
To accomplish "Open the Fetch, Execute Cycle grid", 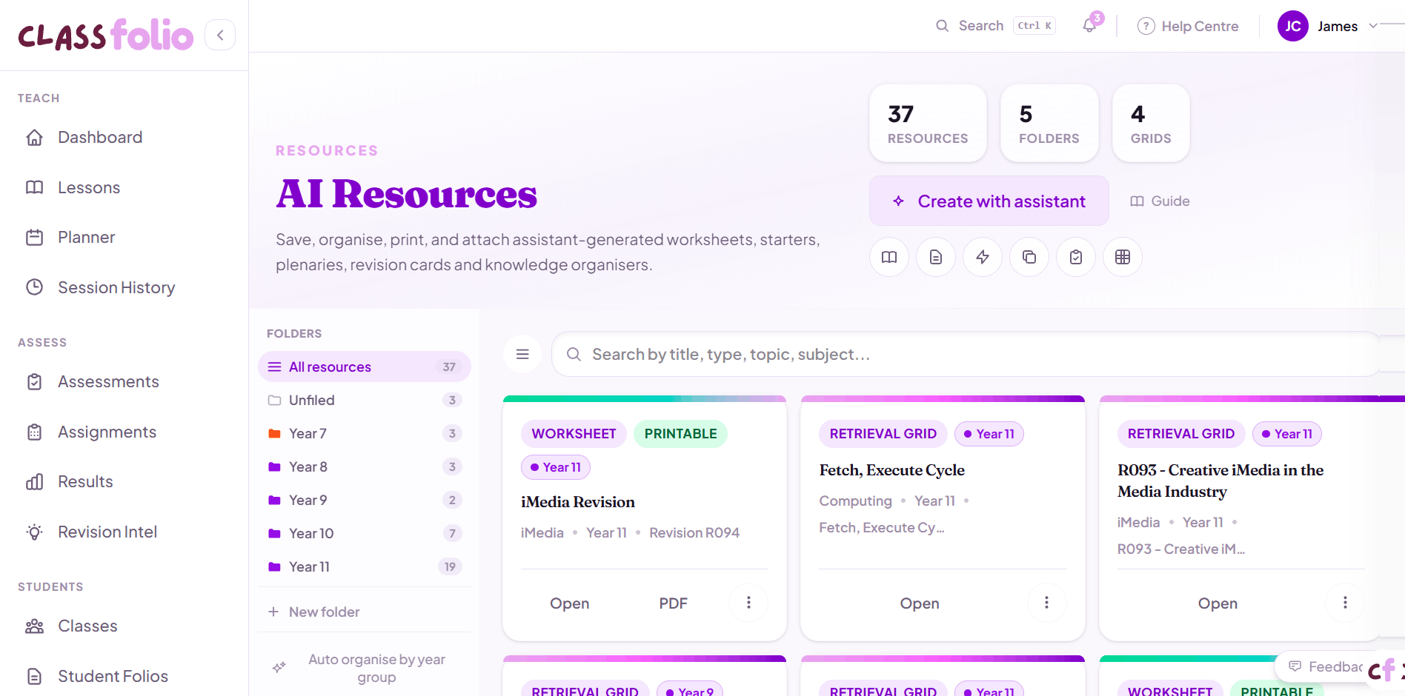I will tap(920, 603).
